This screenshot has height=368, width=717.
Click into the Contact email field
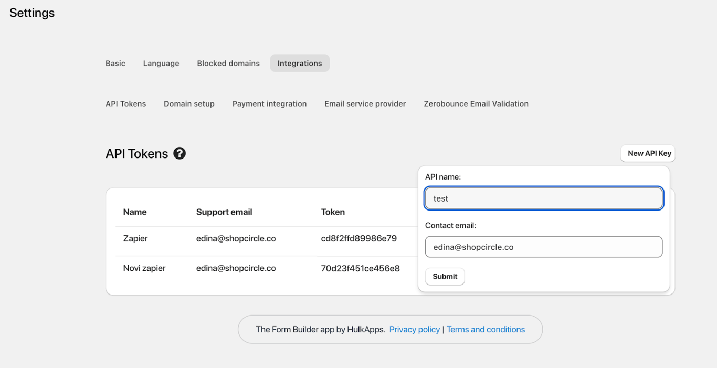pos(544,247)
